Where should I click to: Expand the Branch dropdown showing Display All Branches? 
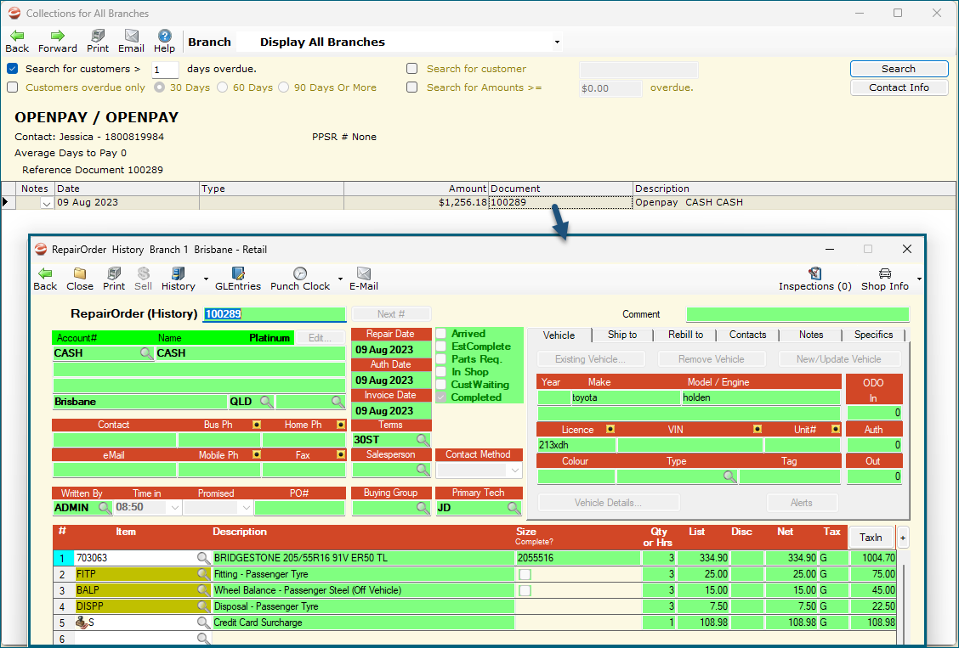coord(557,42)
